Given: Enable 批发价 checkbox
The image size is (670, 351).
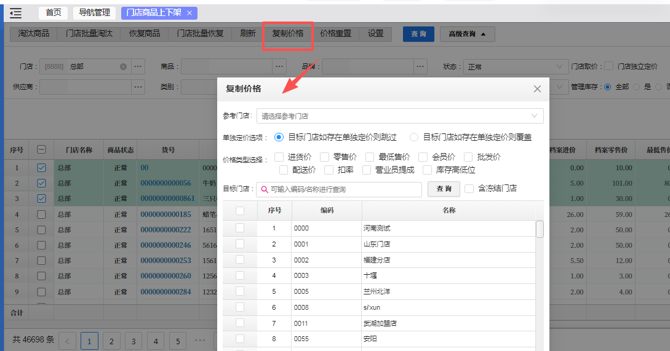Looking at the screenshot, I should click(468, 157).
